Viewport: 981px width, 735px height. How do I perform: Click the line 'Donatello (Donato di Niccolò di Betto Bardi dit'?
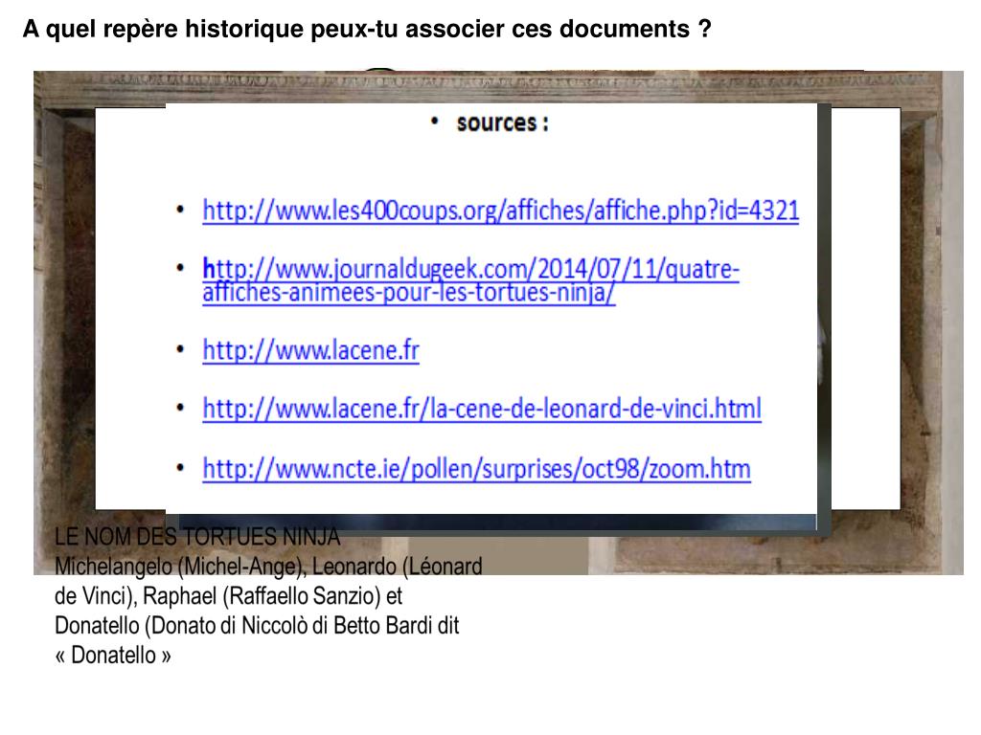pos(257,625)
